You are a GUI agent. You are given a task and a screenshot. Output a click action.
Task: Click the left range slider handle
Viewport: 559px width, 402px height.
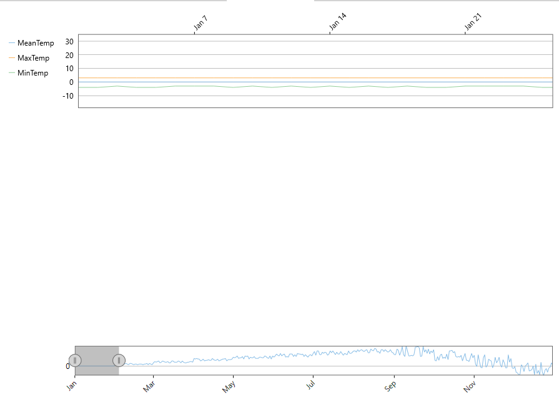75,360
